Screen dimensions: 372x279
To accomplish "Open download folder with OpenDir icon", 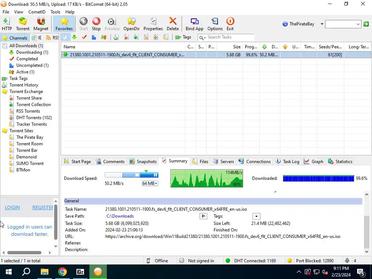I will (132, 24).
